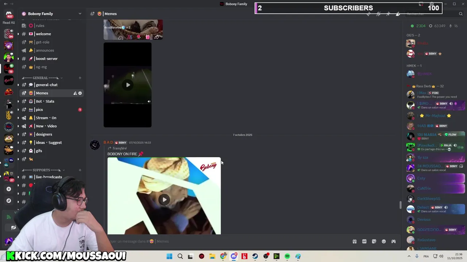Click invite members icon on Memes channel

click(75, 93)
